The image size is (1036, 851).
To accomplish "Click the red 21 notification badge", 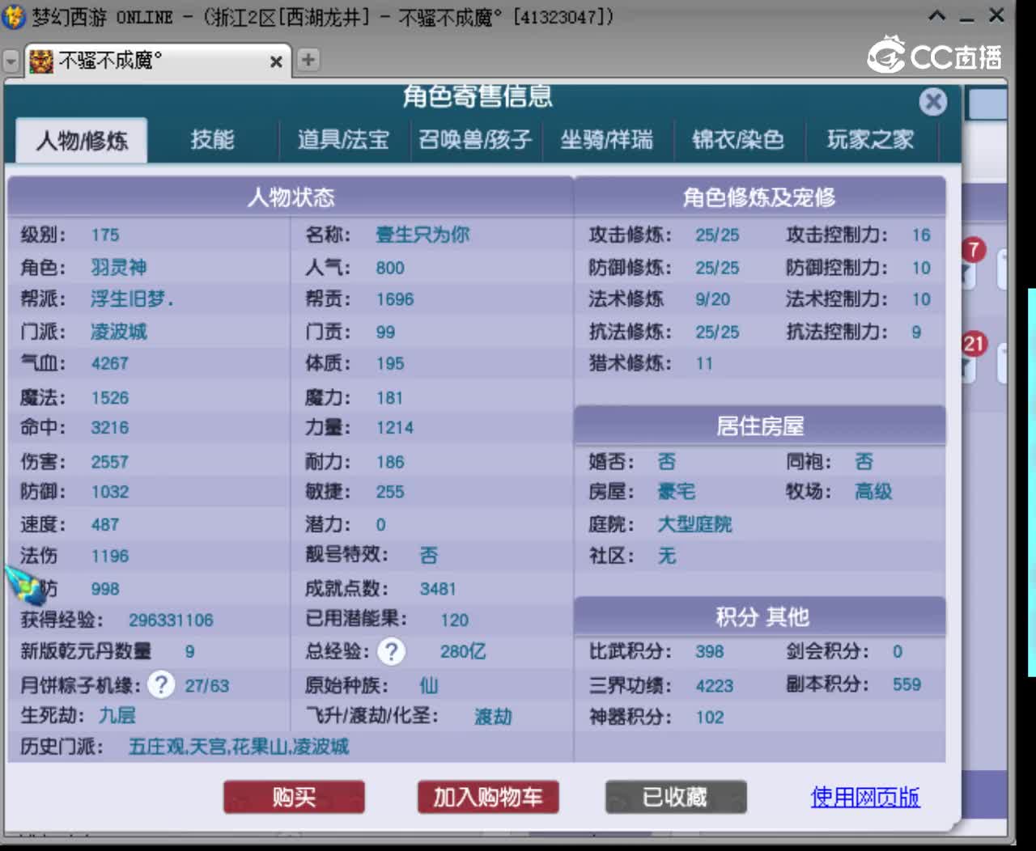I will coord(974,345).
